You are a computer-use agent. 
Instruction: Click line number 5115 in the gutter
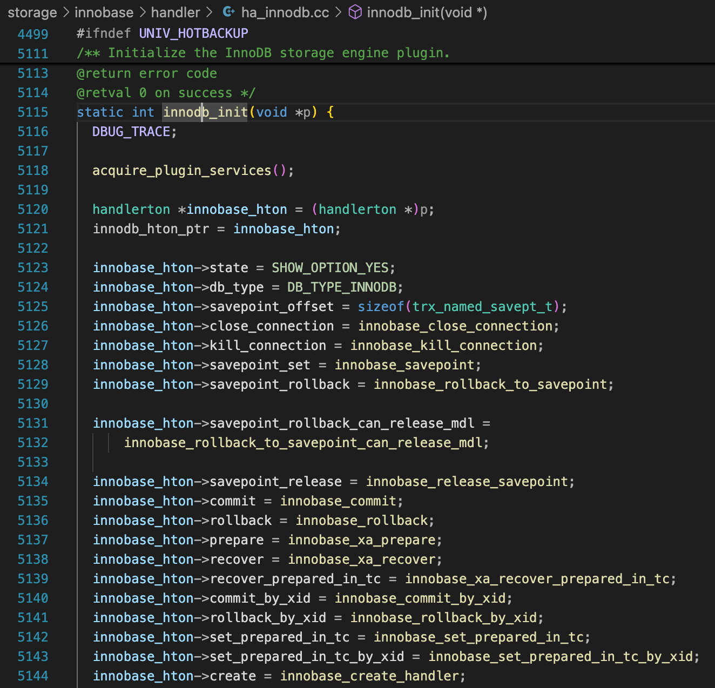click(33, 112)
